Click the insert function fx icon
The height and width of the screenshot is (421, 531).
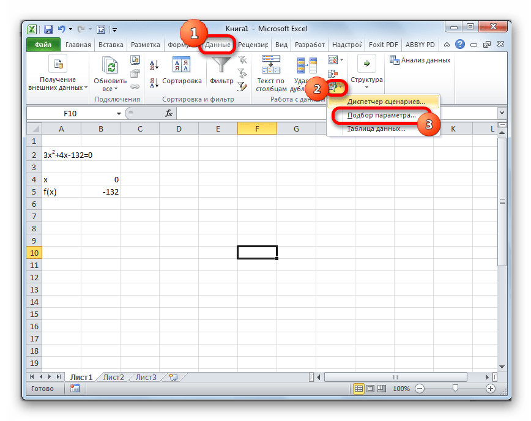pyautogui.click(x=169, y=113)
